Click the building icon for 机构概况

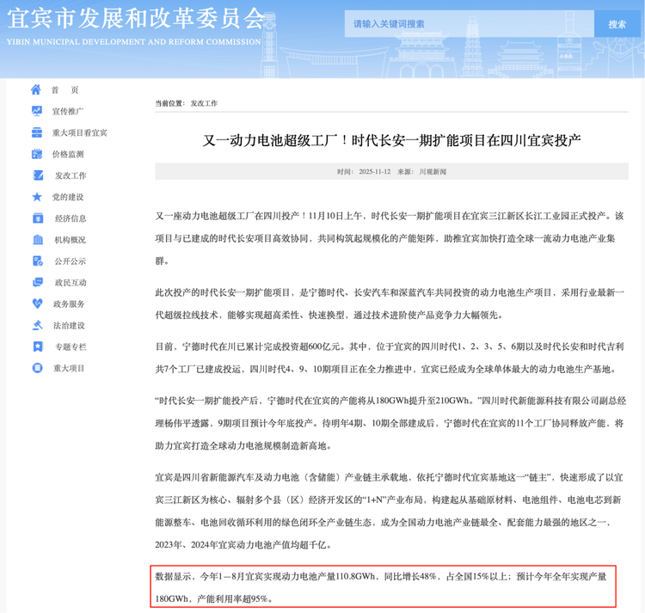point(37,240)
